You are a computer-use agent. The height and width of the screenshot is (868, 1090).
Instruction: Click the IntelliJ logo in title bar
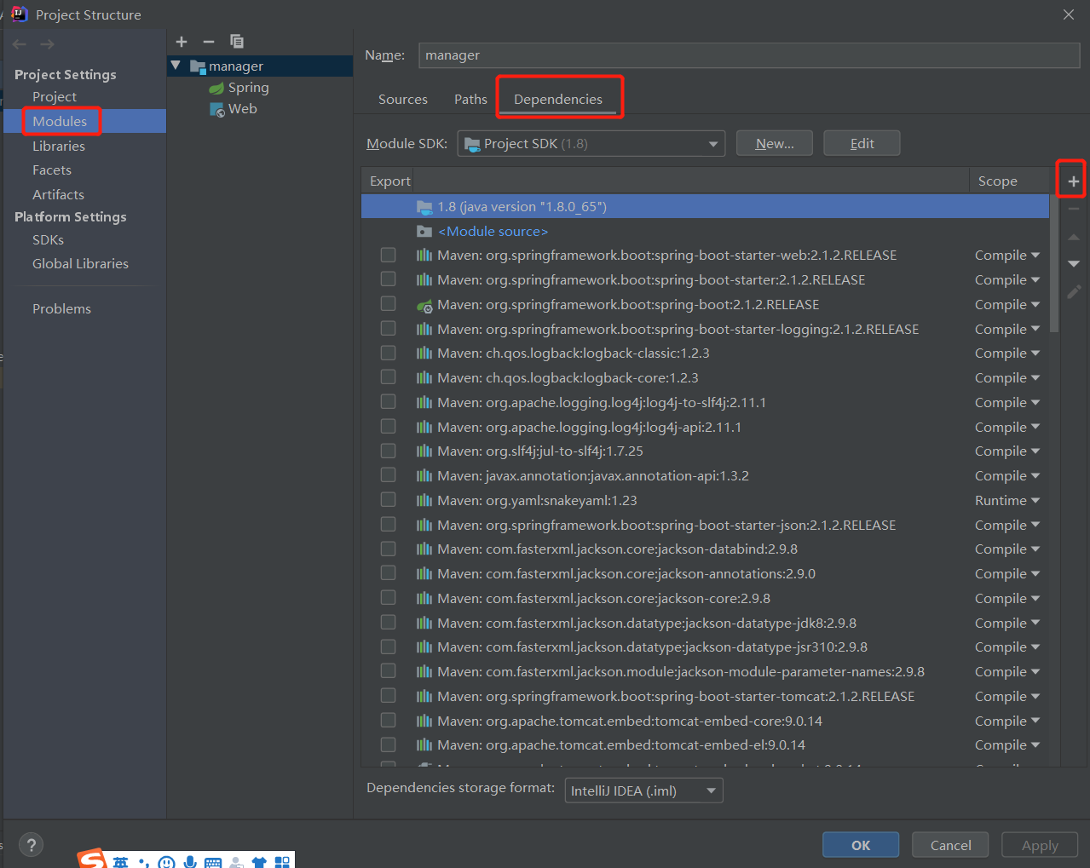(x=20, y=14)
